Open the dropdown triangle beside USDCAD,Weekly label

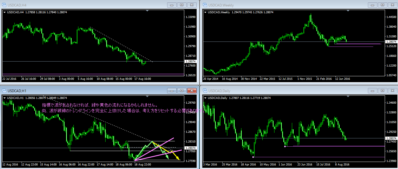[205, 12]
